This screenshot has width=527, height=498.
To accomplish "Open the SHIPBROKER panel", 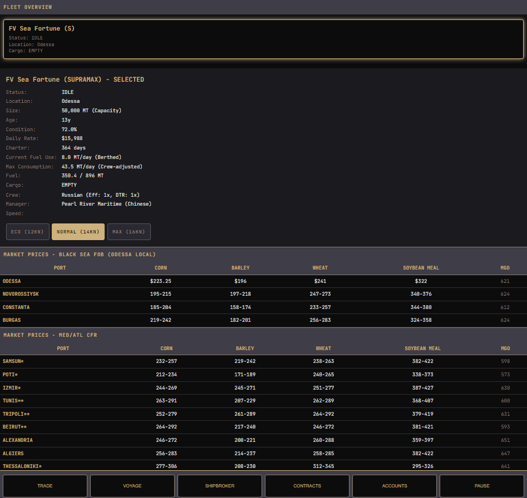I will 220,486.
